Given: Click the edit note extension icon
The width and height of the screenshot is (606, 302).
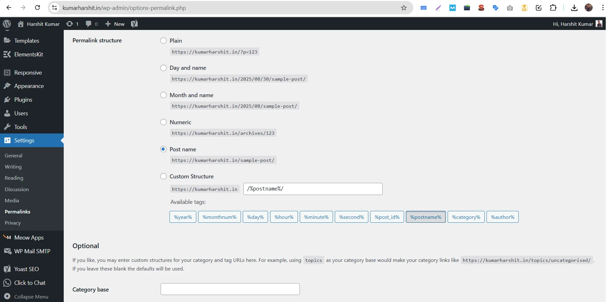Looking at the screenshot, I should (x=538, y=8).
